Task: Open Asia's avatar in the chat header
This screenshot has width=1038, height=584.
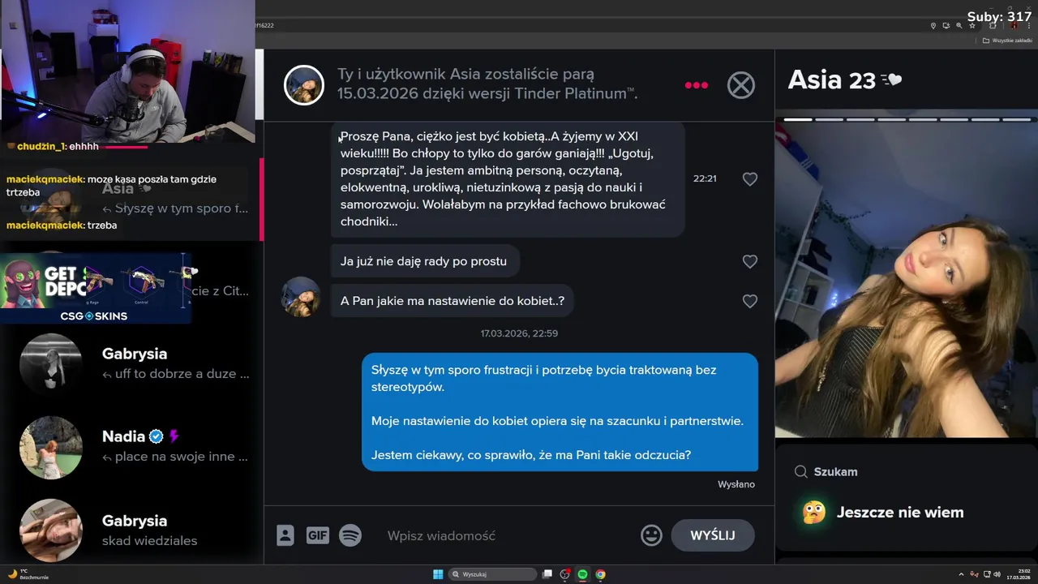Action: coord(304,85)
